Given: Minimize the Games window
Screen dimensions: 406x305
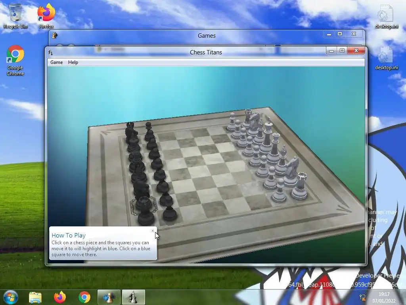Looking at the screenshot, I should click(329, 34).
